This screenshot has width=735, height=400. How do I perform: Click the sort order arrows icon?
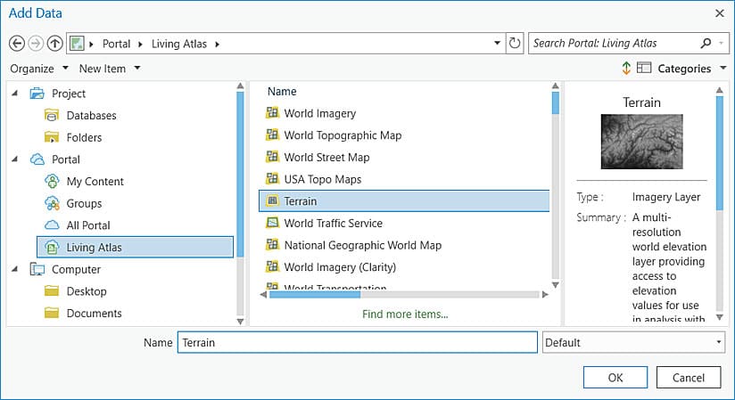626,69
